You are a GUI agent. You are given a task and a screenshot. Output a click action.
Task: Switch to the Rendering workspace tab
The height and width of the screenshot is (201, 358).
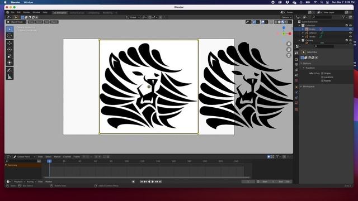(x=107, y=13)
